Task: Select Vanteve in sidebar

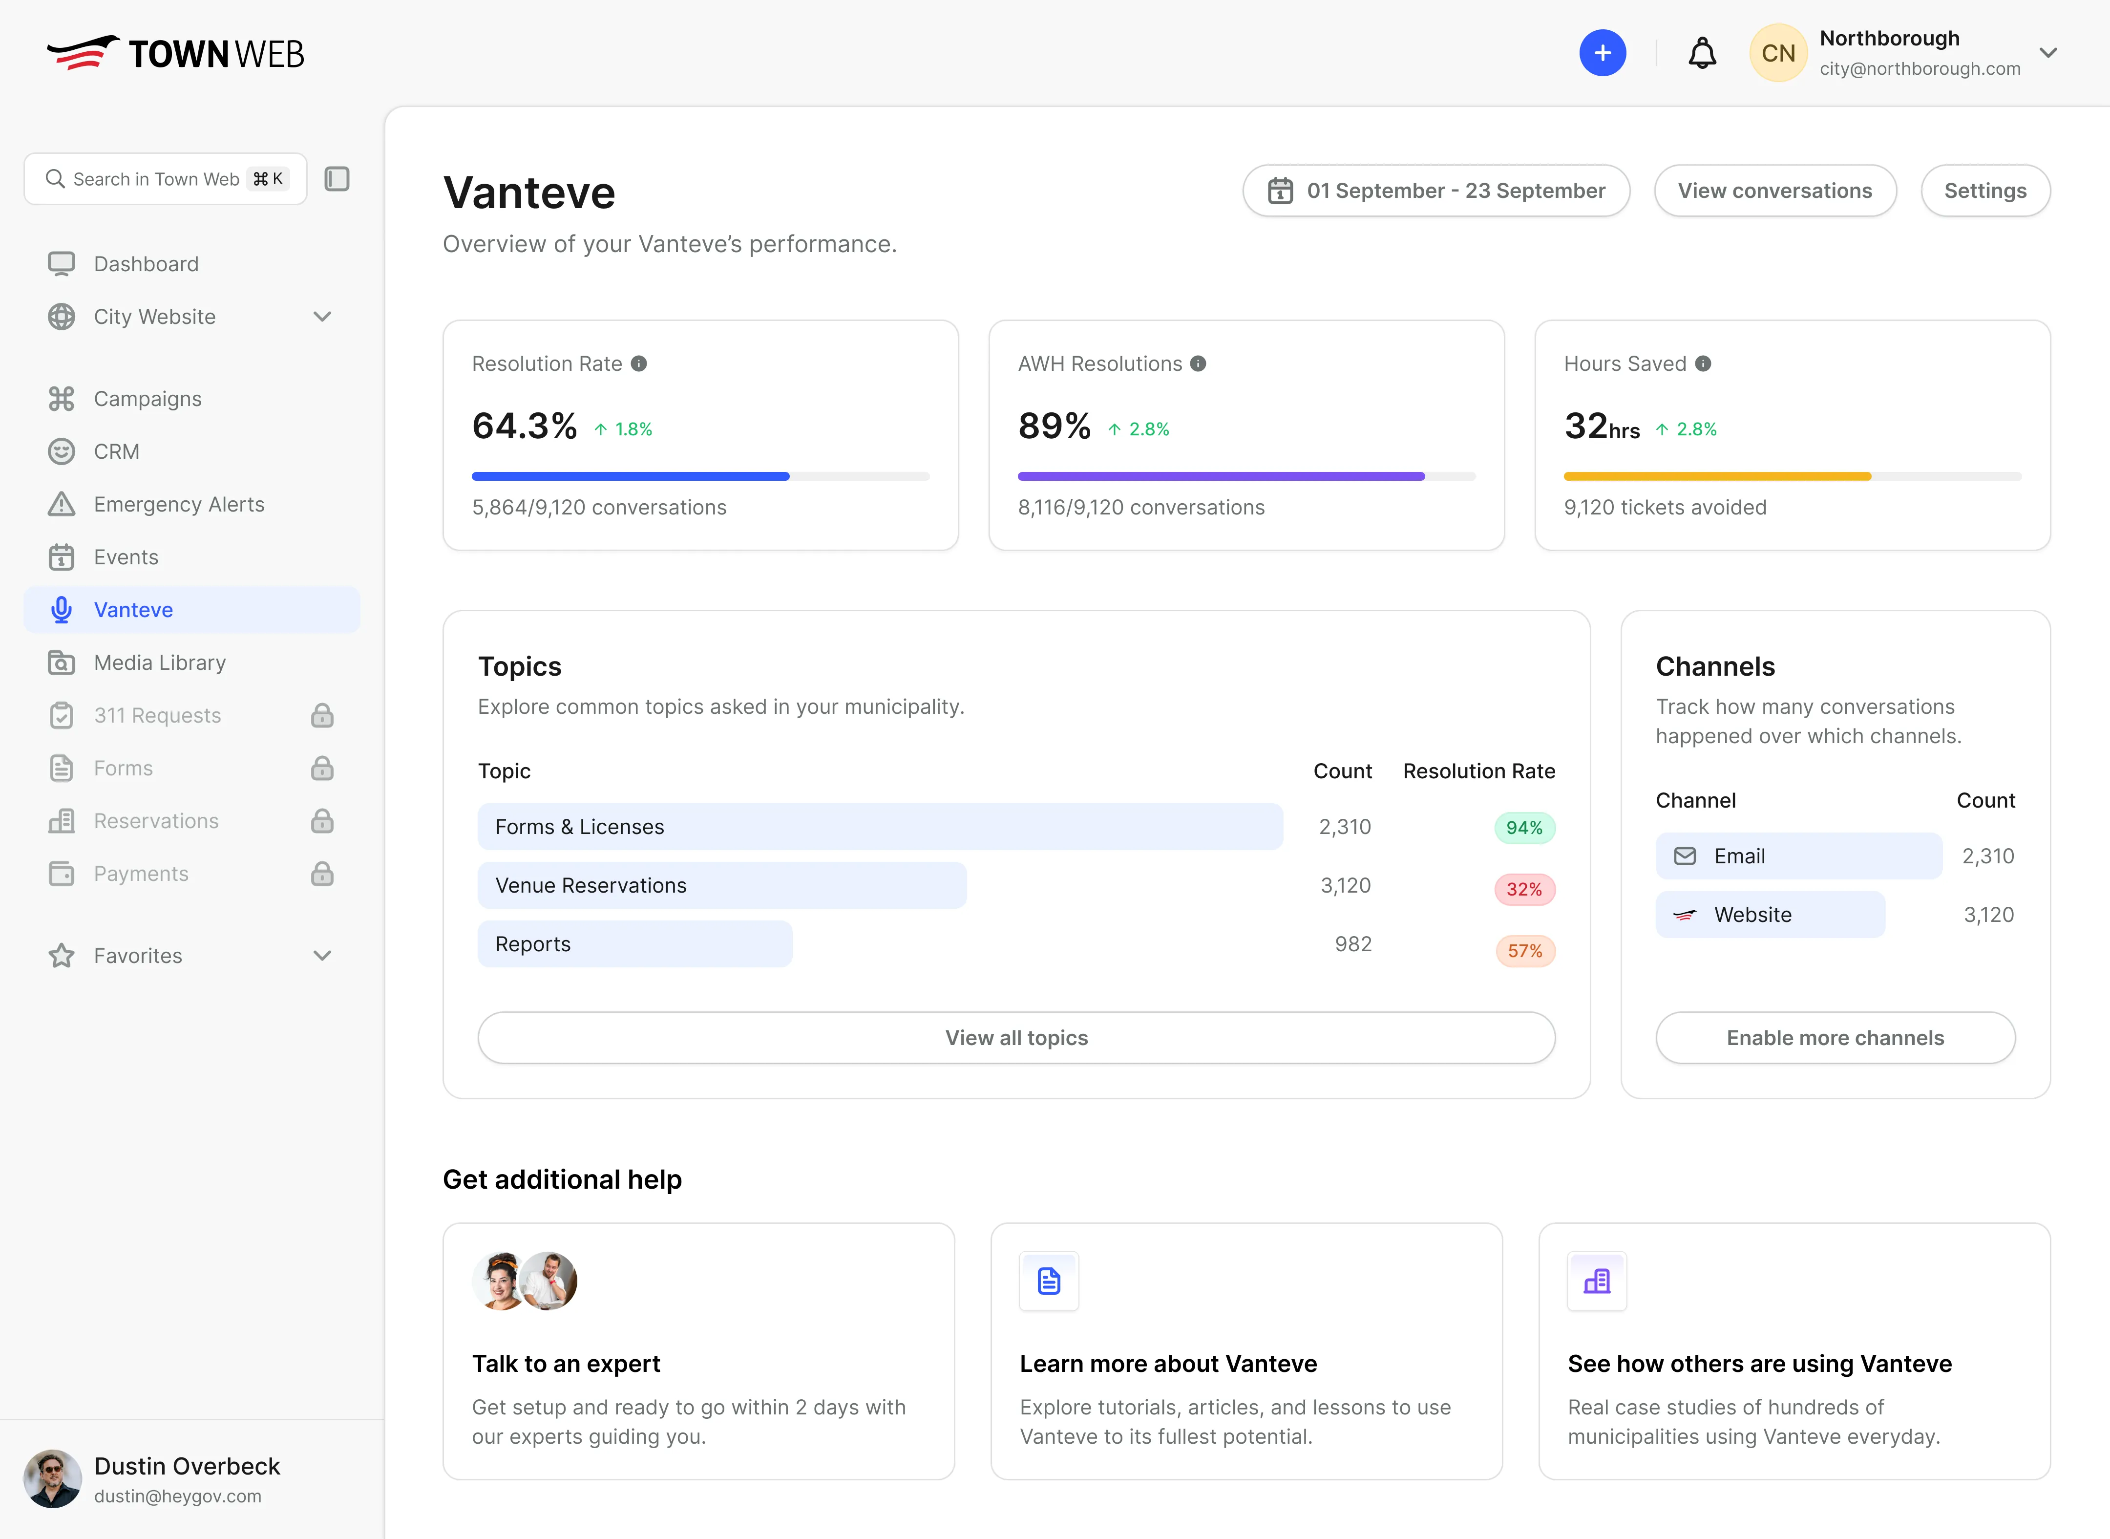Action: 191,610
